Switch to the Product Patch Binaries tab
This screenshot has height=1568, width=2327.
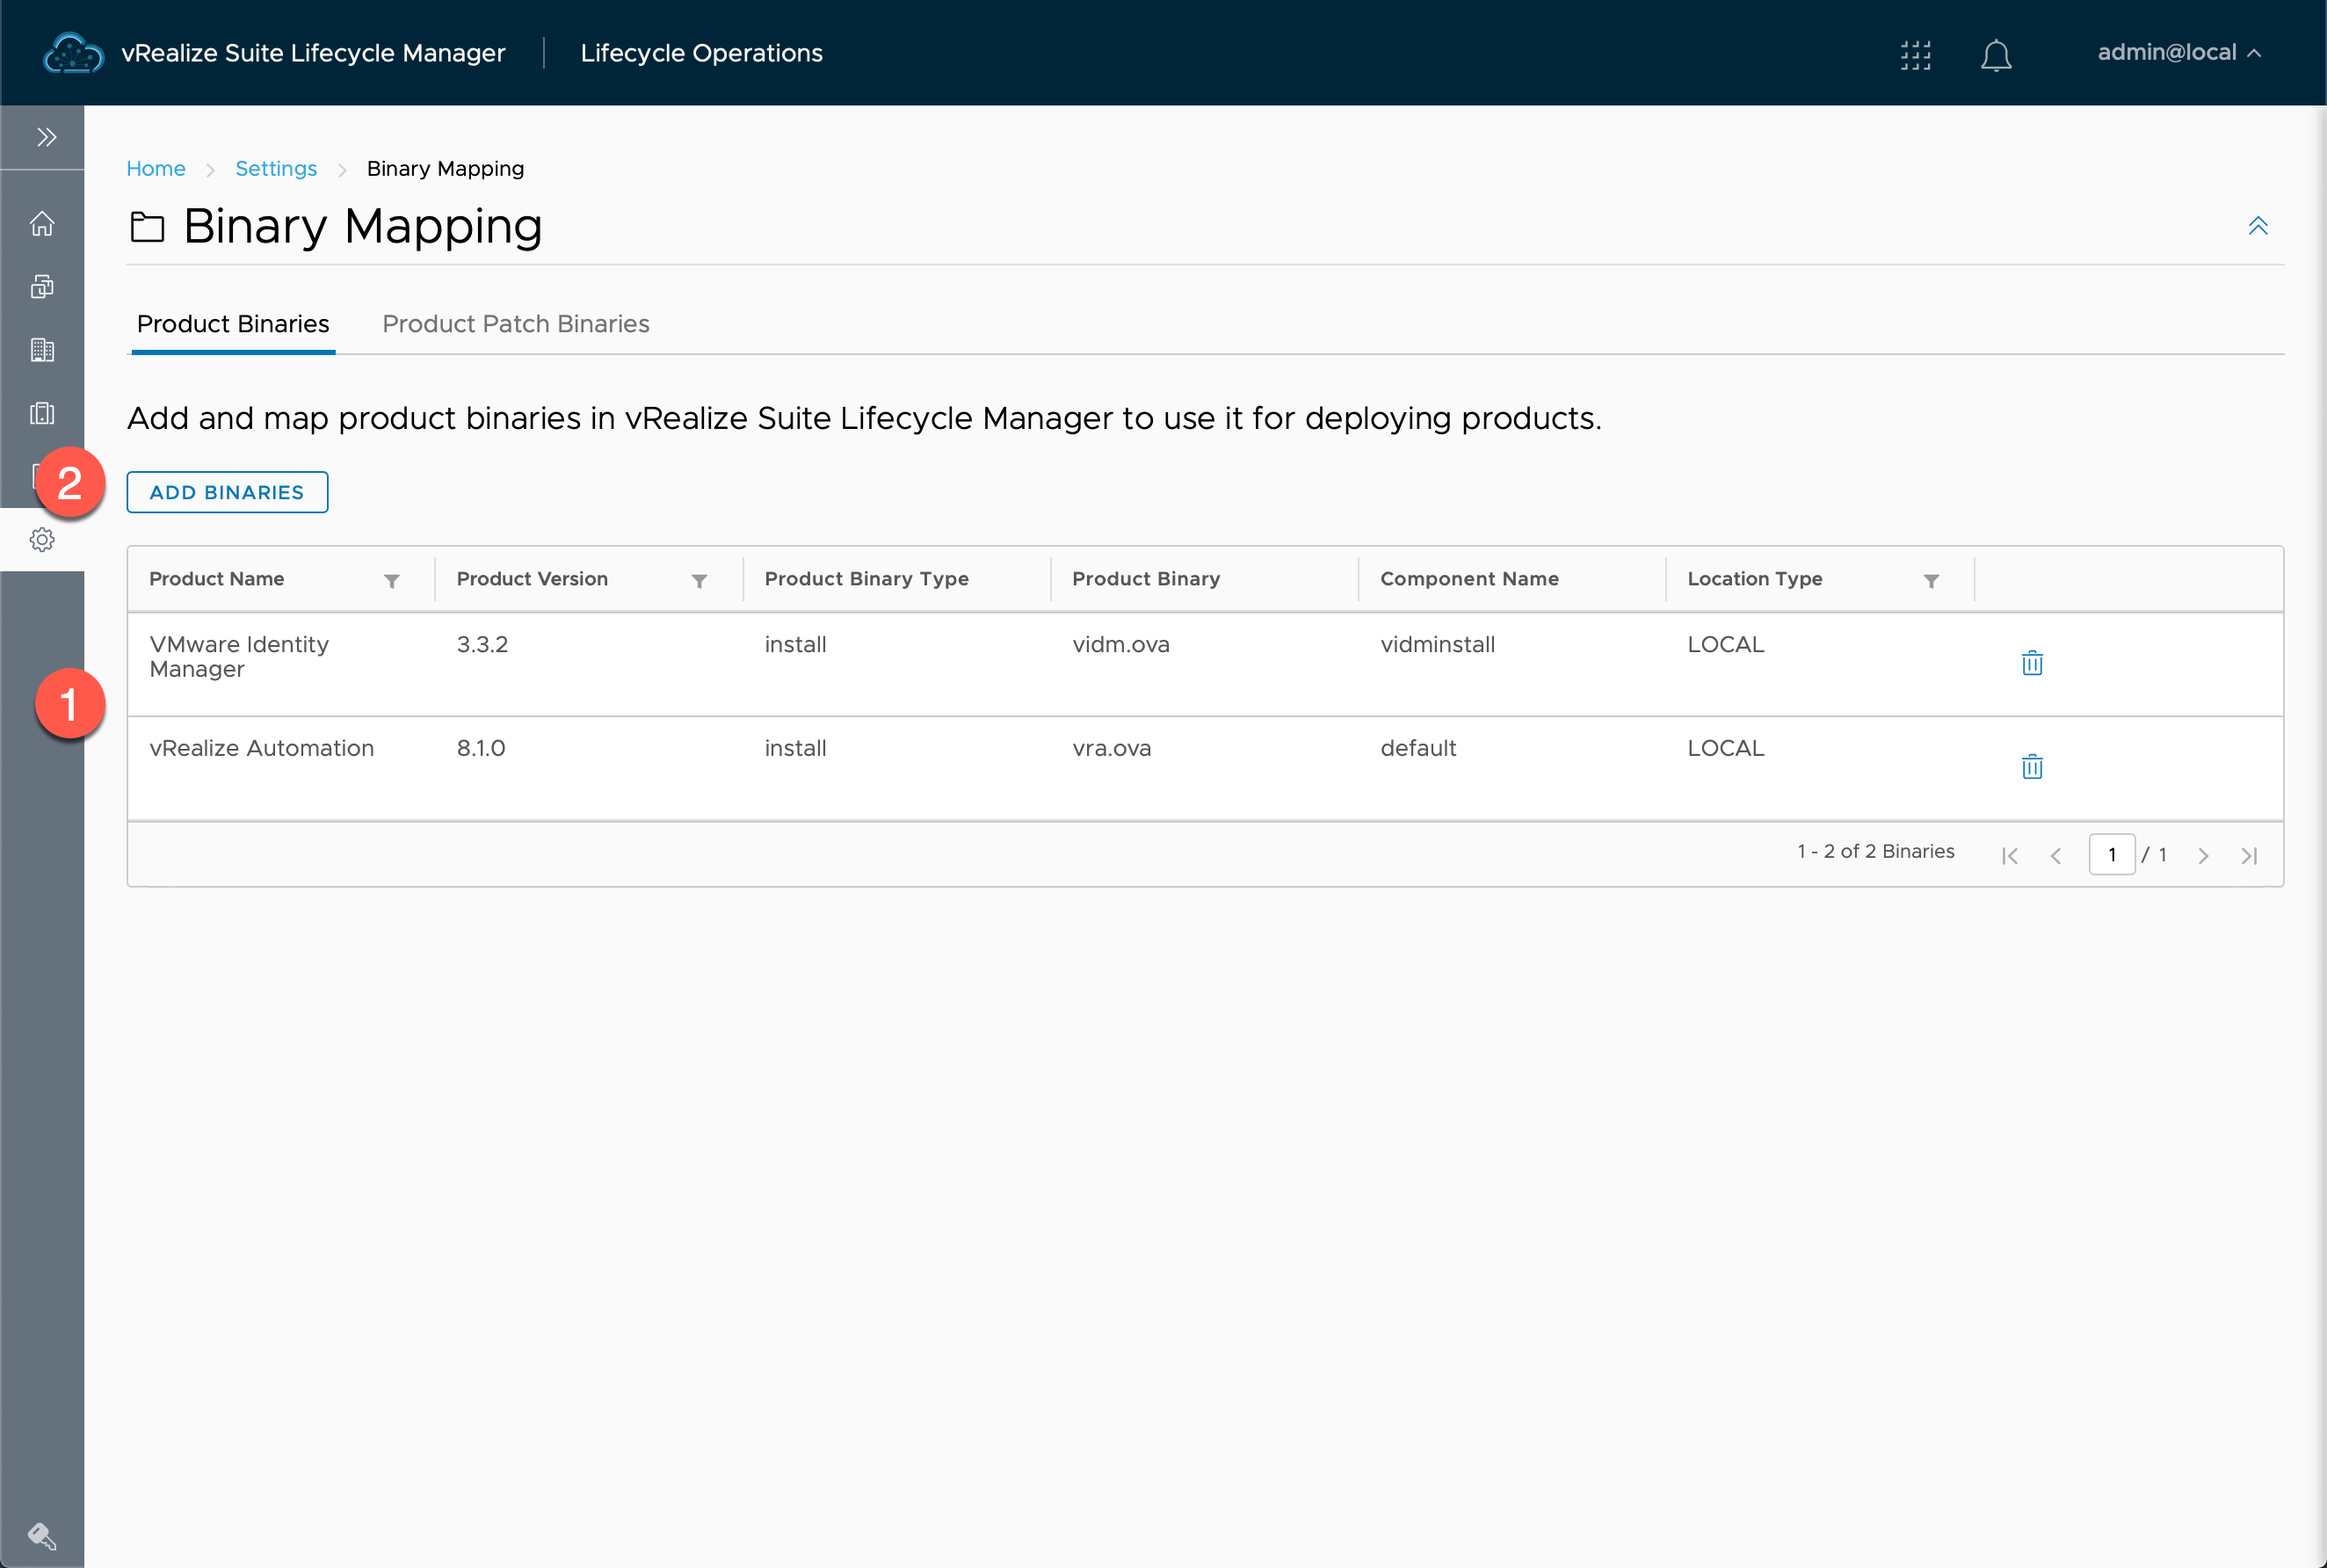pos(516,323)
